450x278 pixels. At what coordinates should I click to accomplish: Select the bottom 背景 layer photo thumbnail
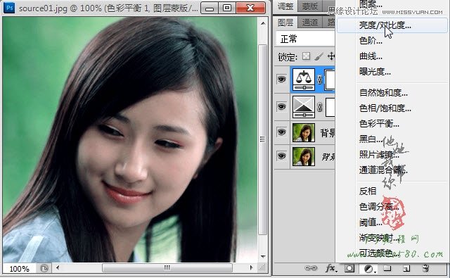point(304,156)
